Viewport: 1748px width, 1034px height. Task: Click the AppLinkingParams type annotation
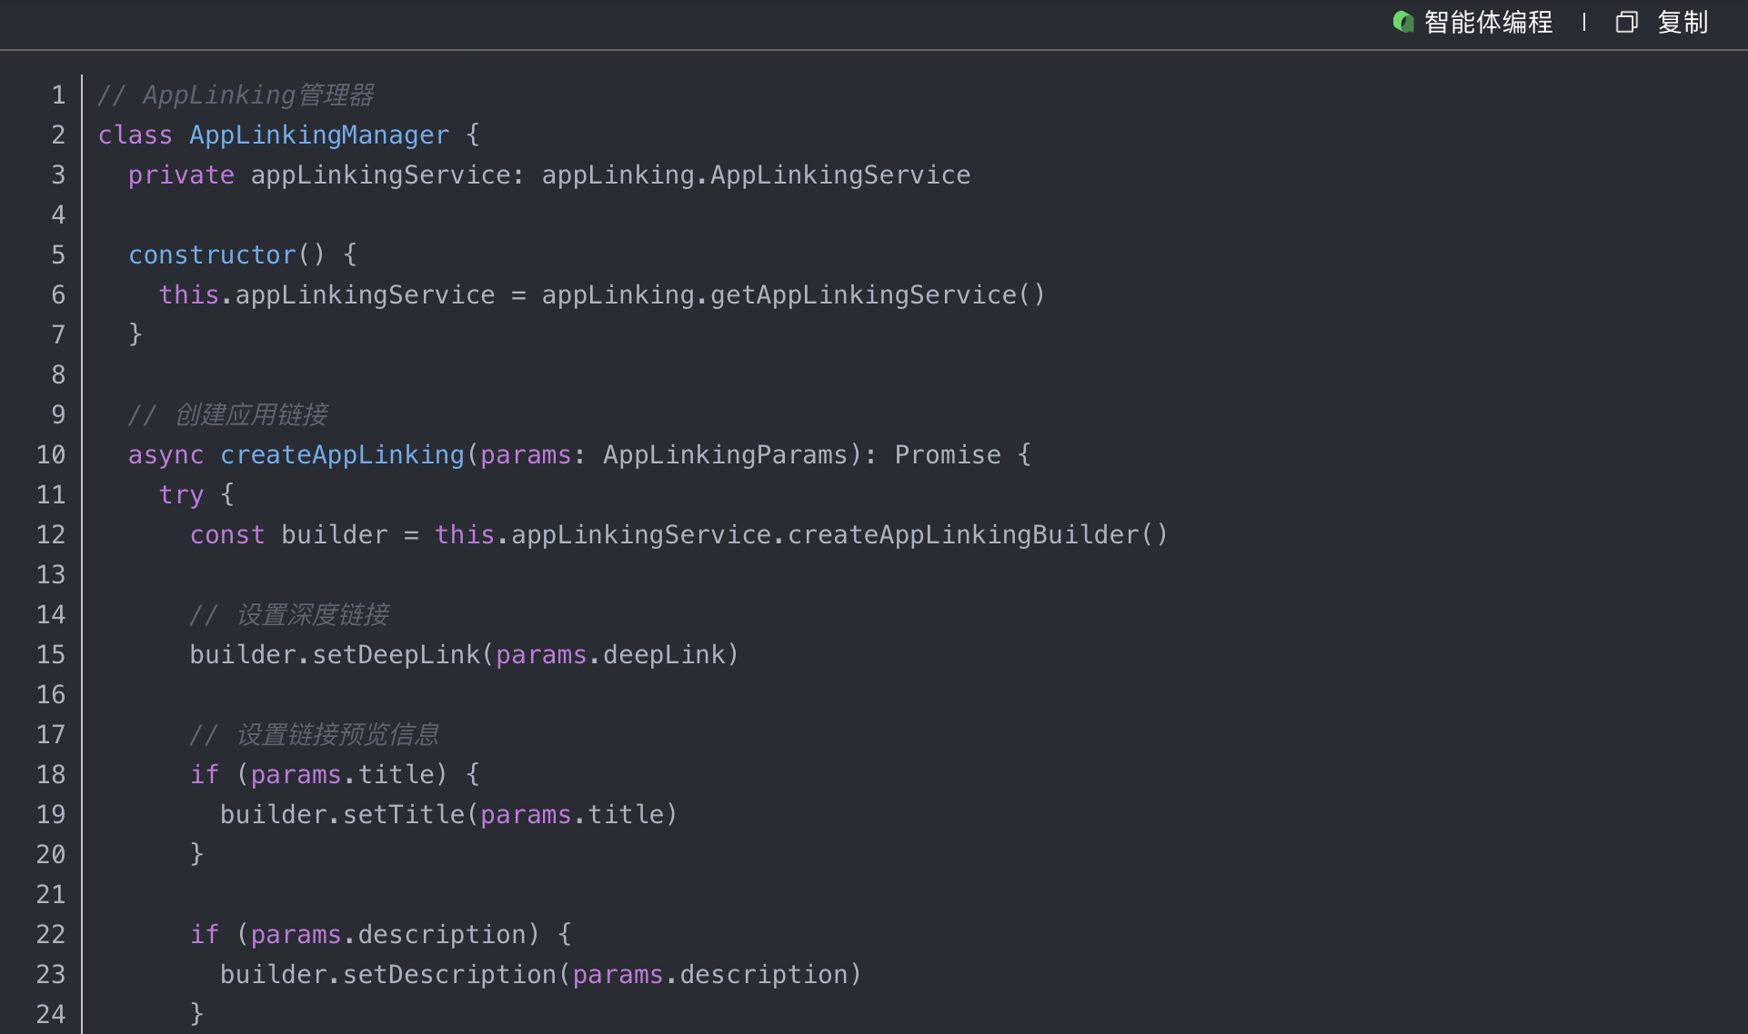[x=725, y=455]
